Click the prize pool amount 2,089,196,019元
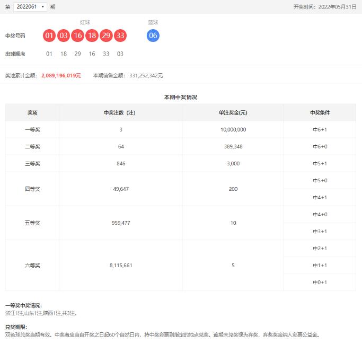Viewport: 362px width, 344px height. (x=61, y=76)
